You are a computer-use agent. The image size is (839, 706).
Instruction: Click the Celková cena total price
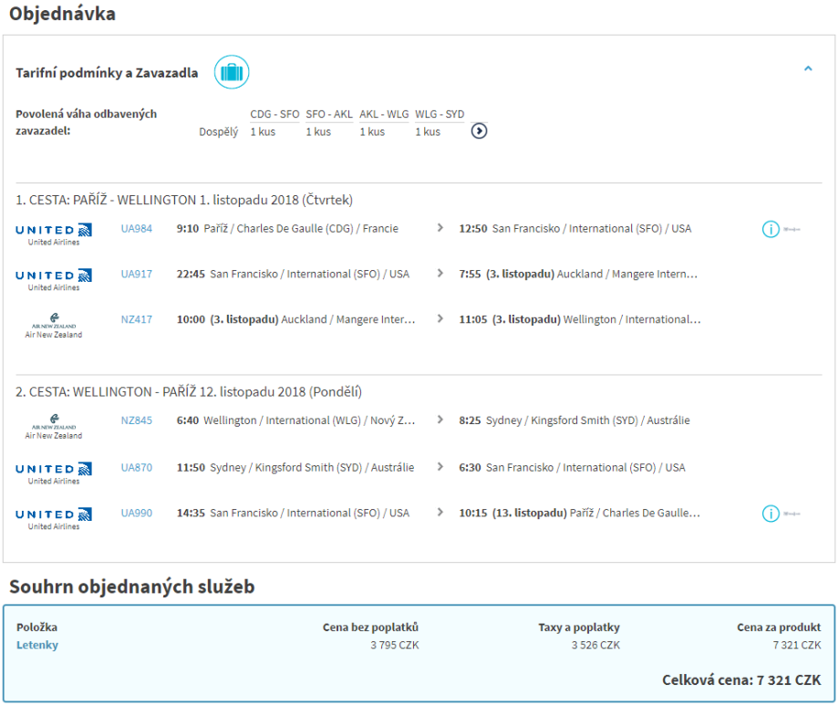tap(741, 680)
